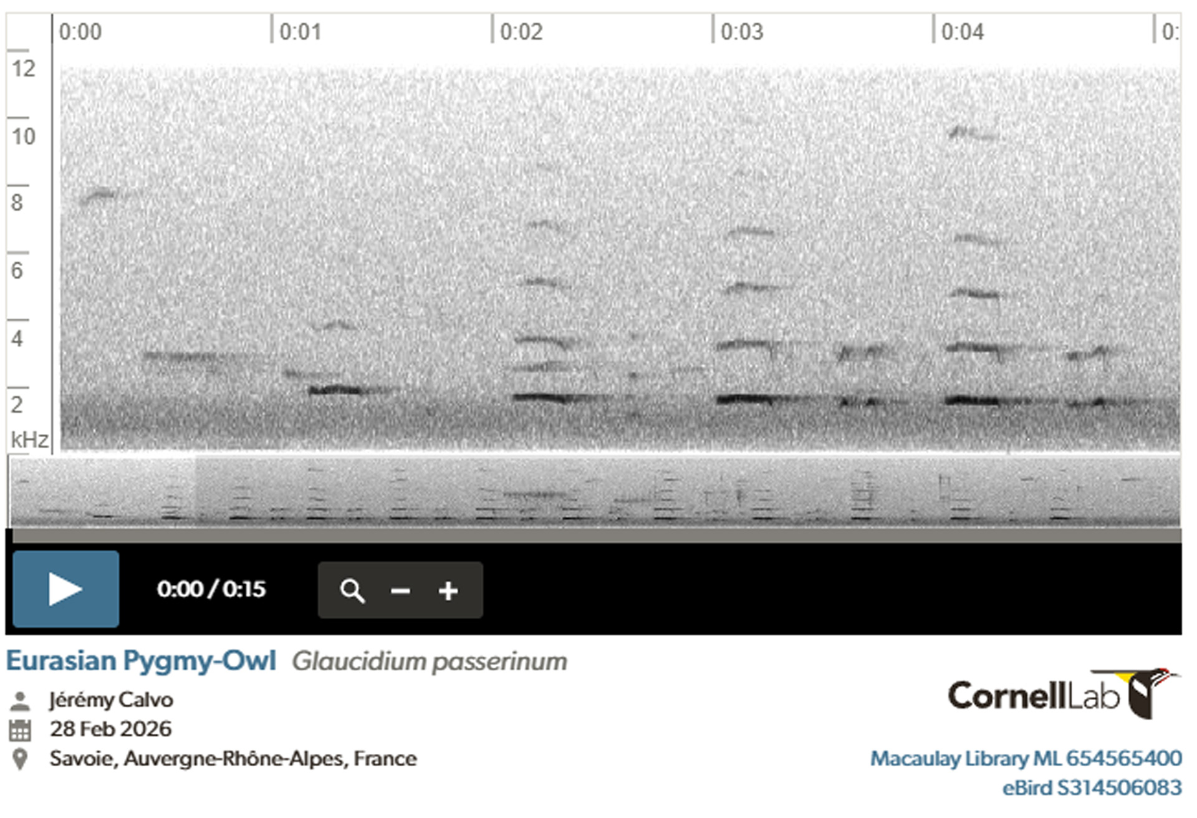Click the 0:01 timeline marker
Screen dimensions: 1197x818
(300, 31)
